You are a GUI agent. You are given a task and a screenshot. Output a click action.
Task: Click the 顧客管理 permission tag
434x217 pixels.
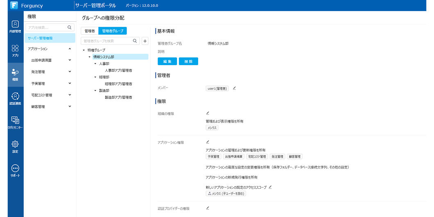(295, 157)
